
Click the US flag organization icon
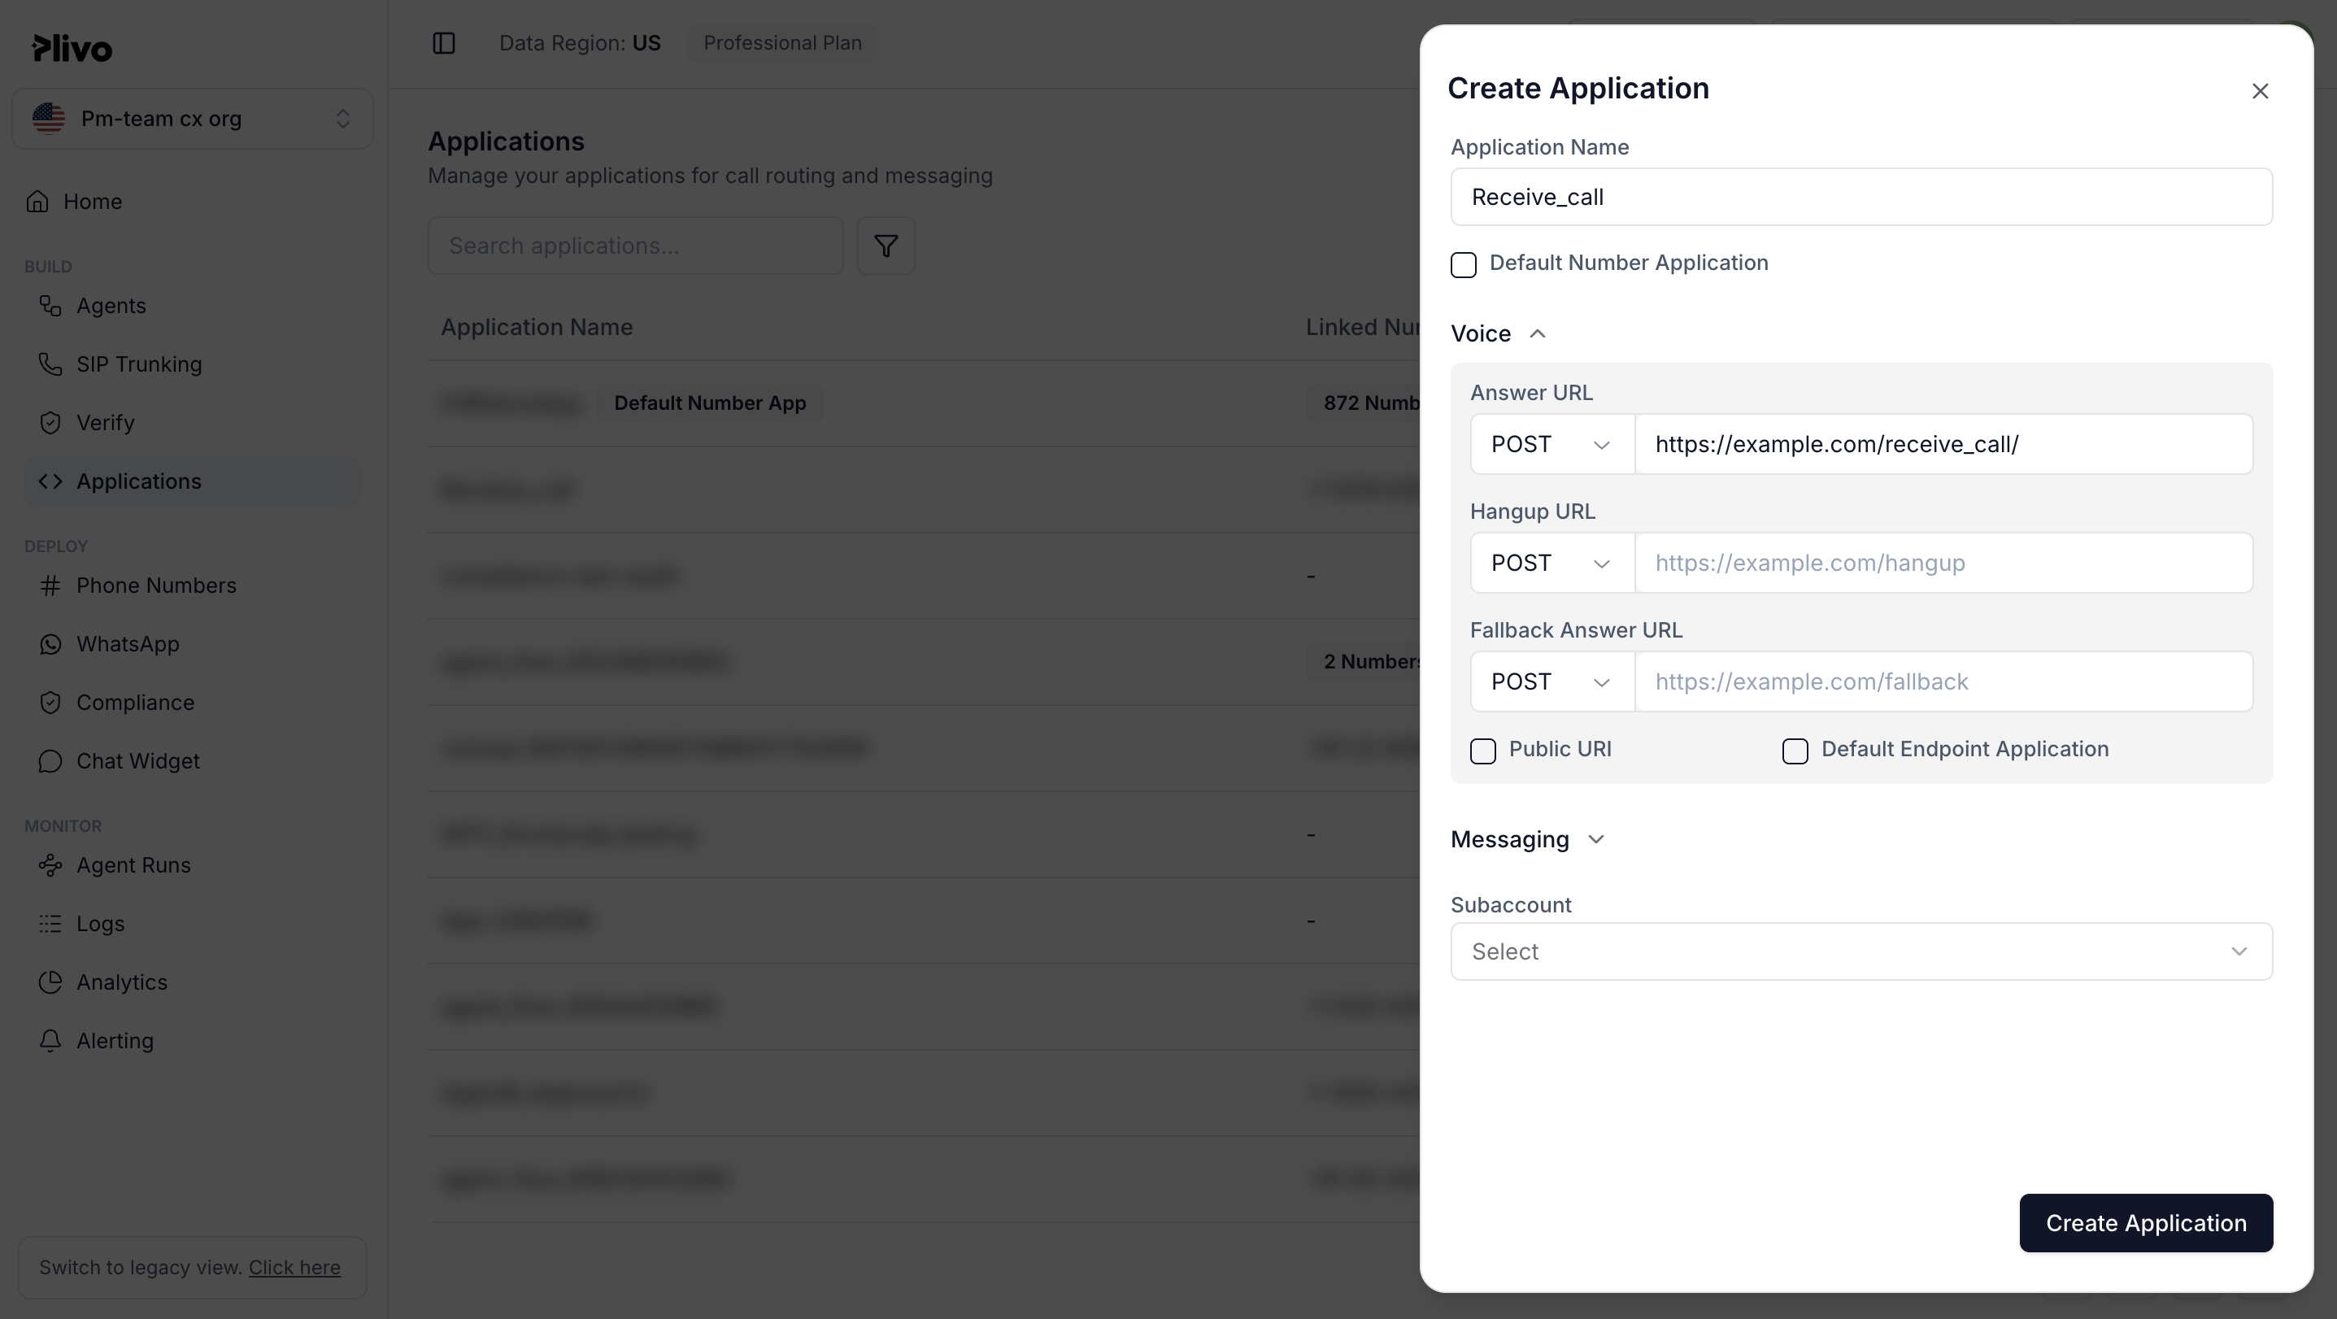click(x=49, y=119)
